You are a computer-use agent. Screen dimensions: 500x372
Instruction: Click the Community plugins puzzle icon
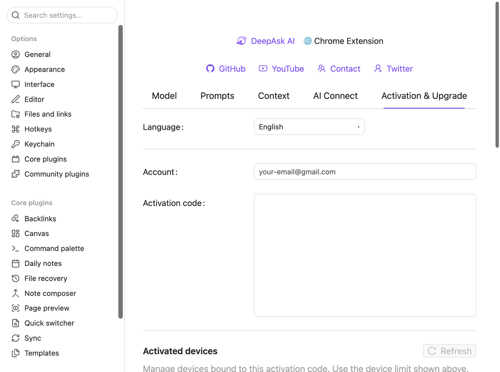point(16,174)
